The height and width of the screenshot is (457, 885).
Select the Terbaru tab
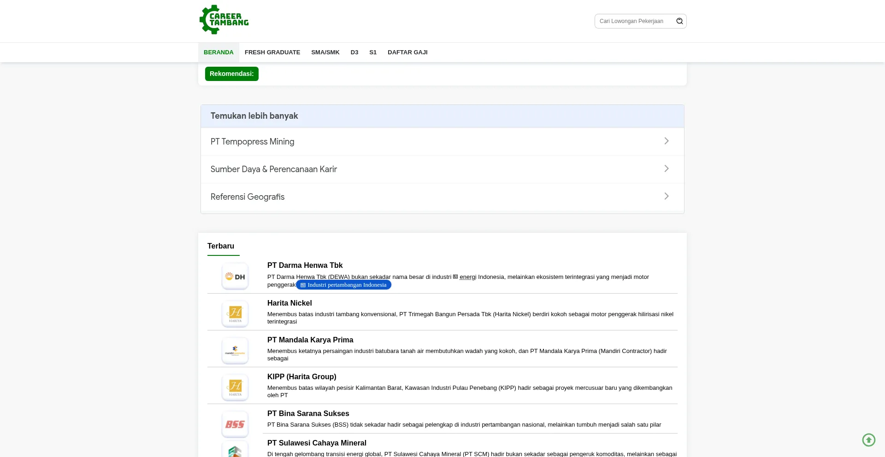click(221, 246)
